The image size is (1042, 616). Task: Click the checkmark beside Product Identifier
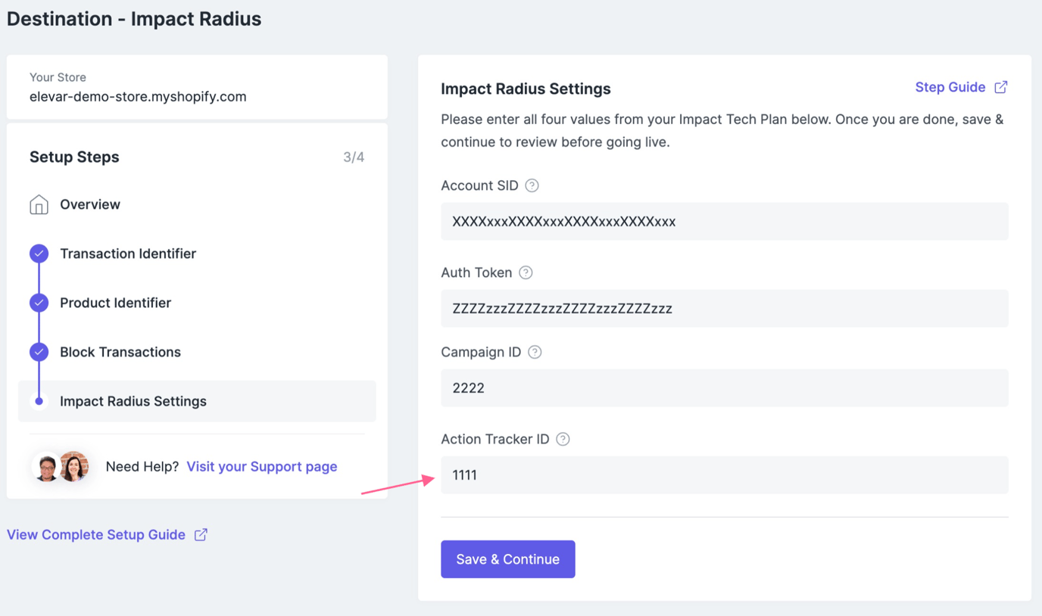click(39, 302)
